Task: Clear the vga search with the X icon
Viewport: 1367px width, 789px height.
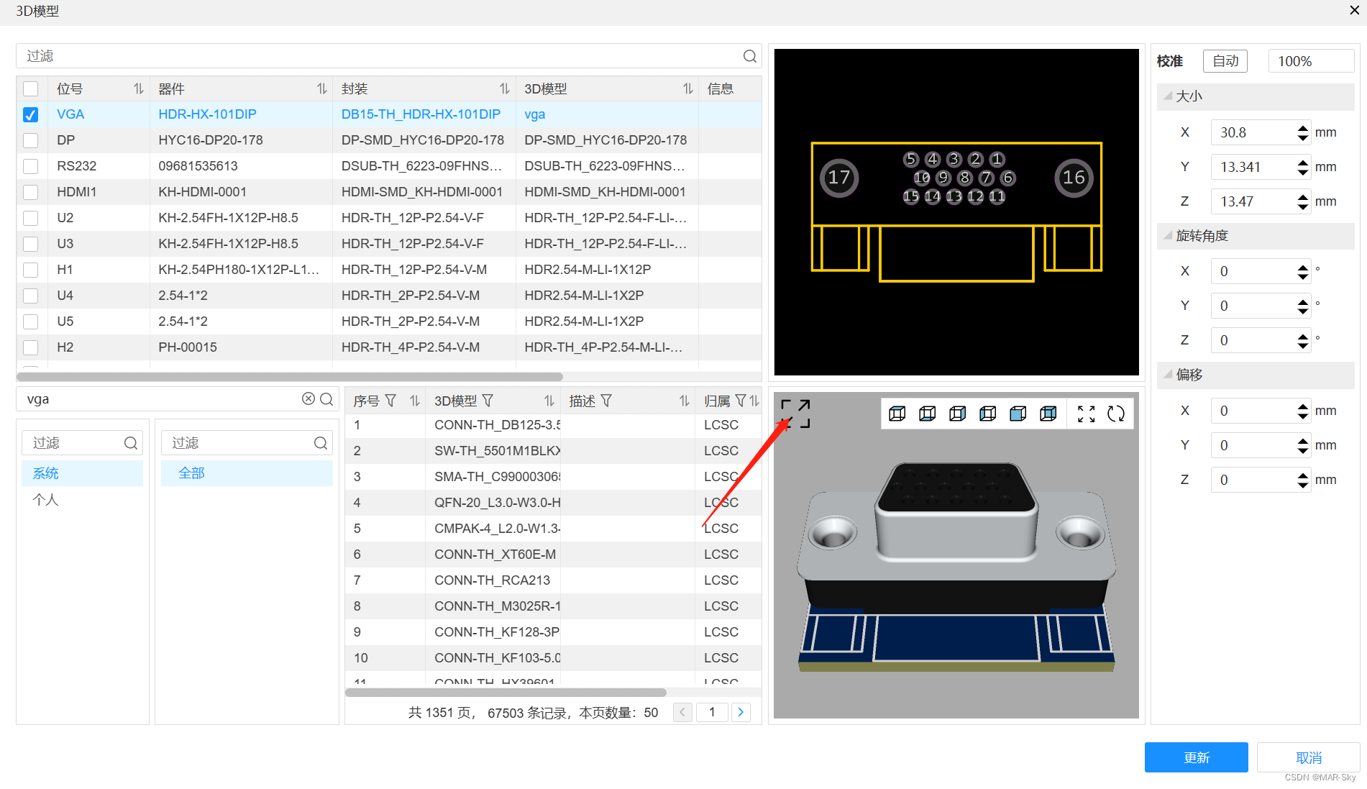Action: pyautogui.click(x=308, y=398)
